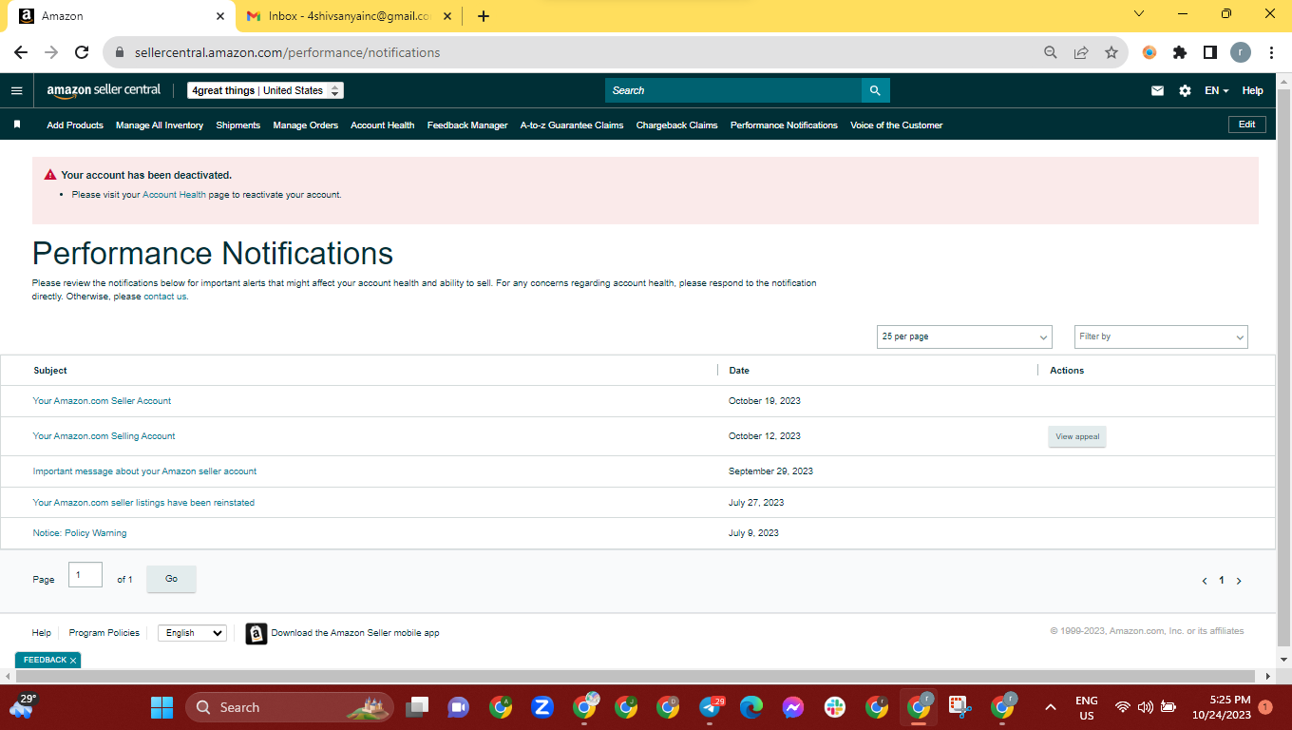Open a new tab with the plus icon
This screenshot has height=730, width=1292.
coord(484,16)
